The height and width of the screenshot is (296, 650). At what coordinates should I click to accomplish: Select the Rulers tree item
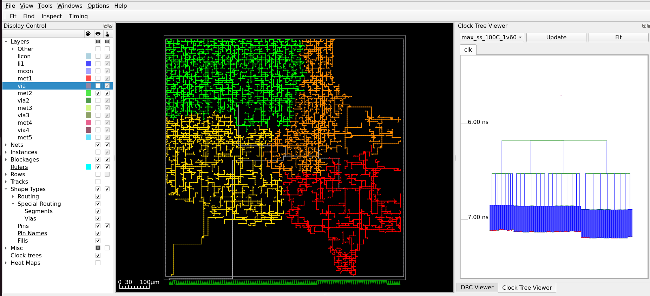[x=19, y=167]
